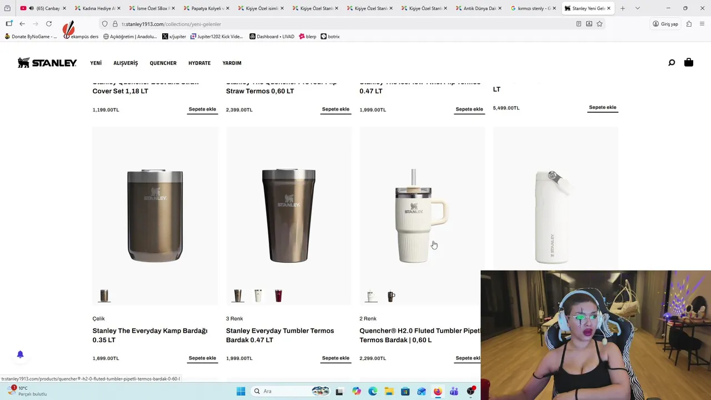Click Sepete ekle for 2,399.00TL Straw Termos
Viewport: 711px width, 400px height.
(336, 109)
